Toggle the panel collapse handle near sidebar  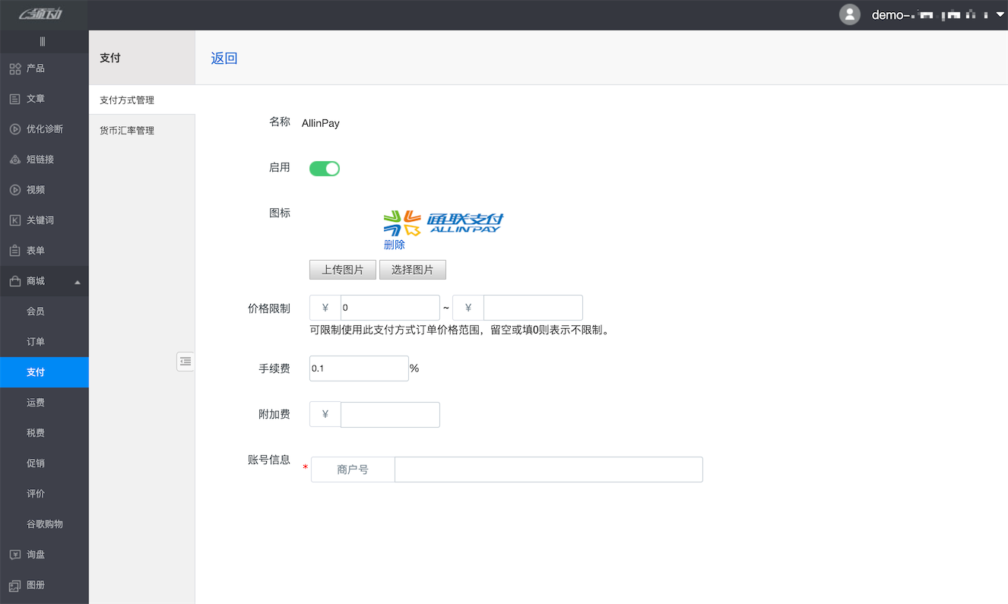coord(185,362)
